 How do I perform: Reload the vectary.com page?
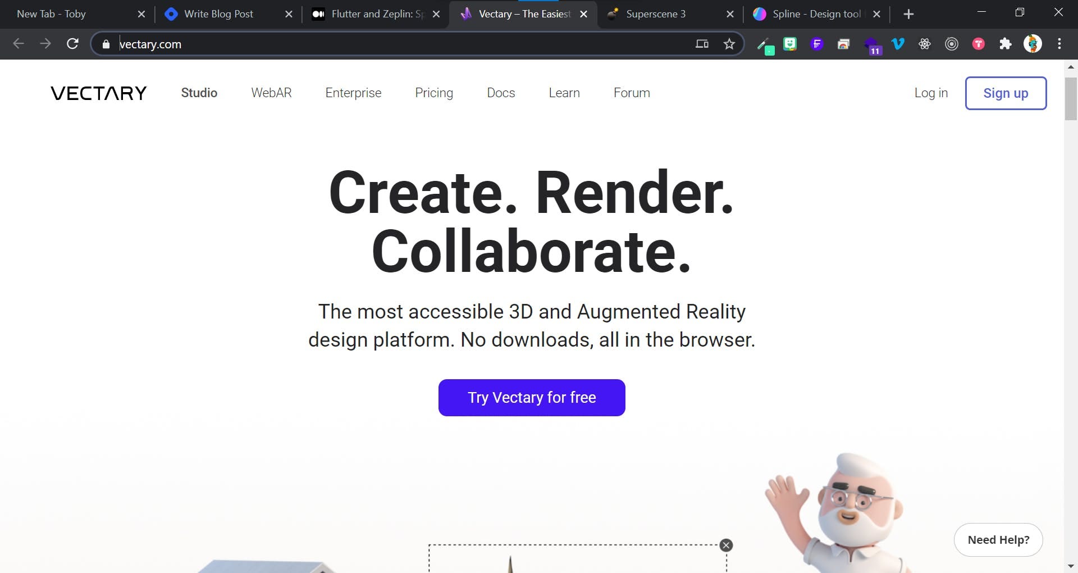point(72,44)
